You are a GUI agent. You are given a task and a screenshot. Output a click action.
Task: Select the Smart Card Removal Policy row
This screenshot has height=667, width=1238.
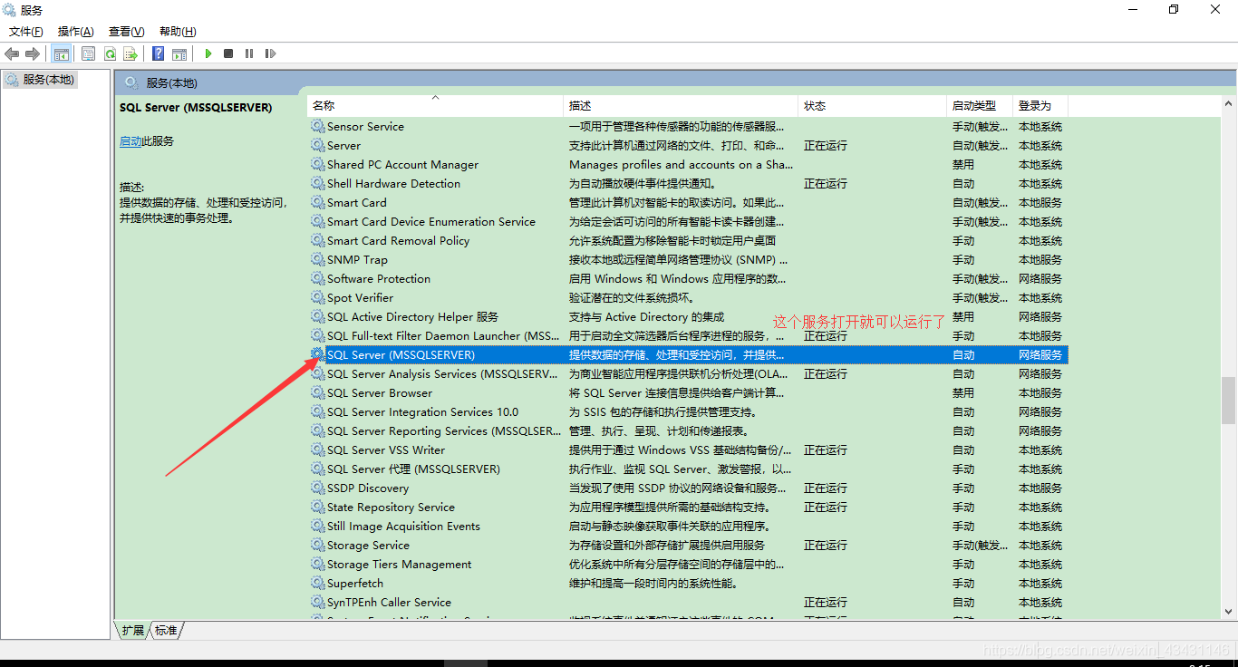tap(688, 240)
